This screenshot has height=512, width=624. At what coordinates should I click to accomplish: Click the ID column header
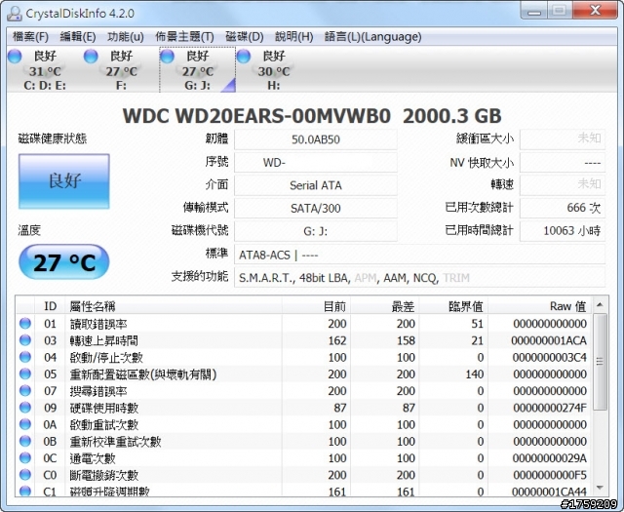(x=50, y=306)
